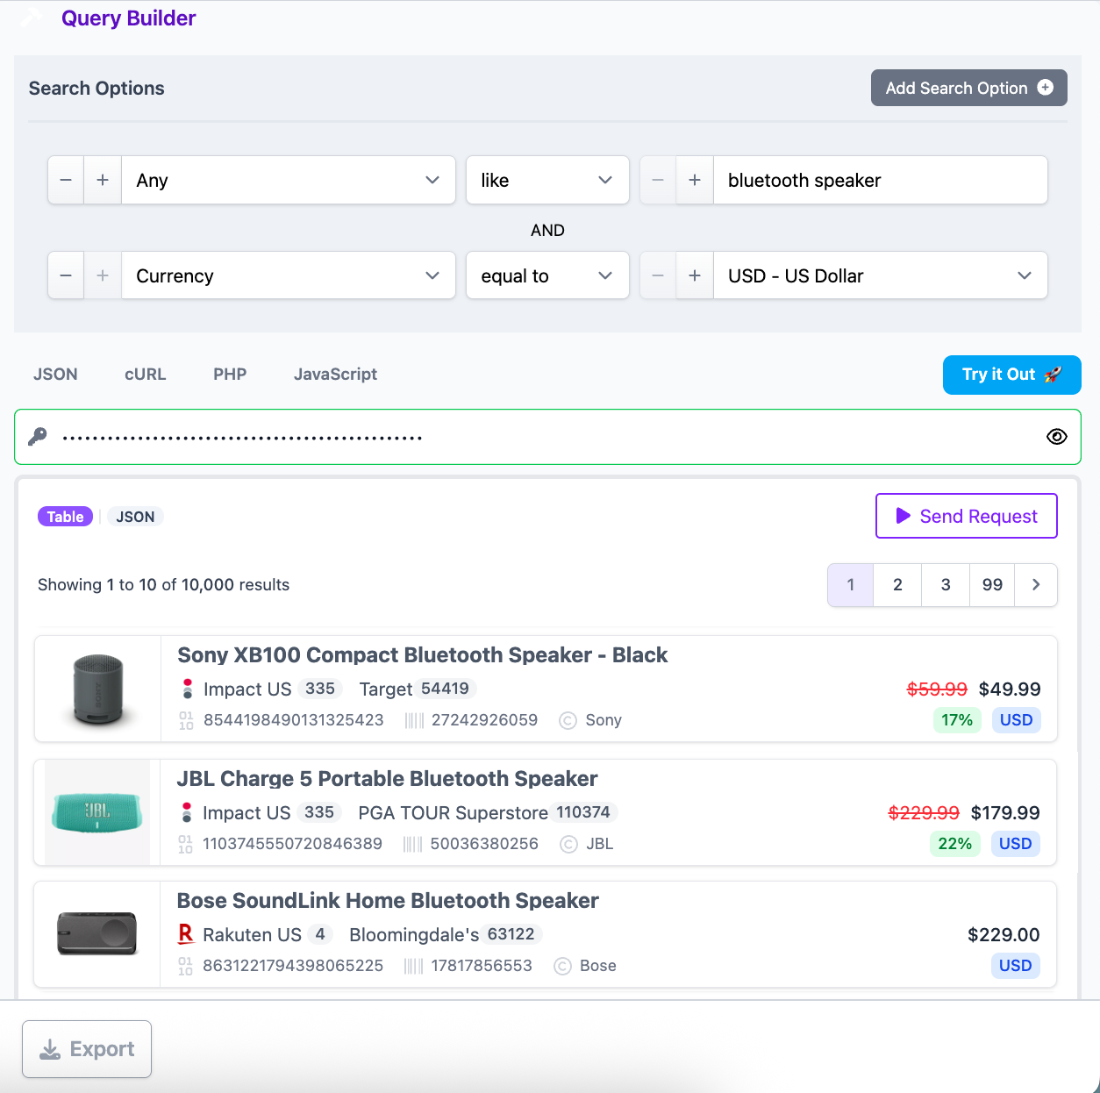Go to next results page arrow
This screenshot has height=1093, width=1100.
point(1036,585)
